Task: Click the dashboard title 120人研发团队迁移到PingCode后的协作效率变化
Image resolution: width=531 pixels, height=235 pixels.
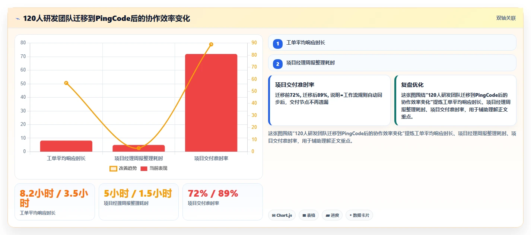Action: [106, 19]
